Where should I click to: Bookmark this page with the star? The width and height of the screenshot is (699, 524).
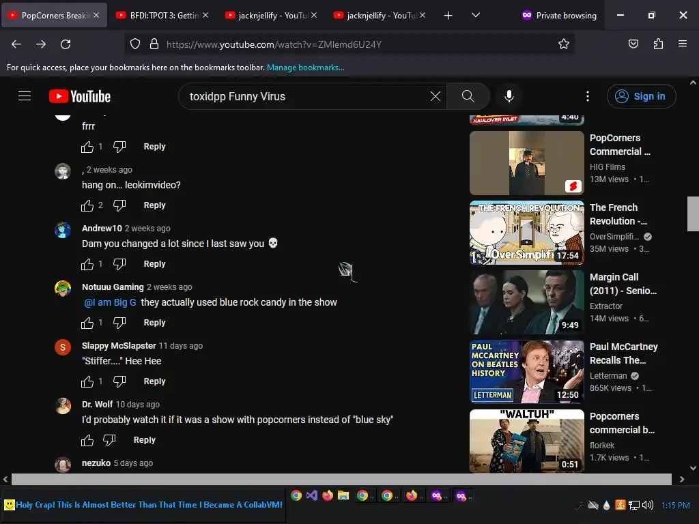[x=563, y=44]
